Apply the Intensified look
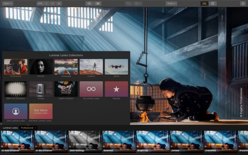Image resolution: width=248 pixels, height=155 pixels. click(221, 141)
